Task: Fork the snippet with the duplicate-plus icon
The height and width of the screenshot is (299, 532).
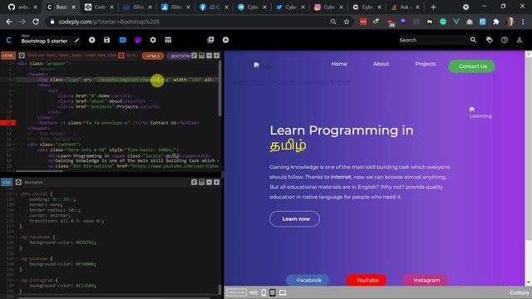Action: click(210, 40)
